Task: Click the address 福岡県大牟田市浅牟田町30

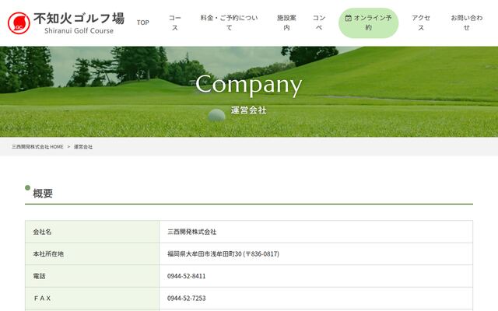Action: [205, 254]
